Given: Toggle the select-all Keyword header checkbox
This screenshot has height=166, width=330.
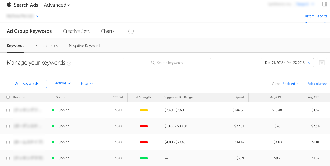Looking at the screenshot, I should (8, 97).
